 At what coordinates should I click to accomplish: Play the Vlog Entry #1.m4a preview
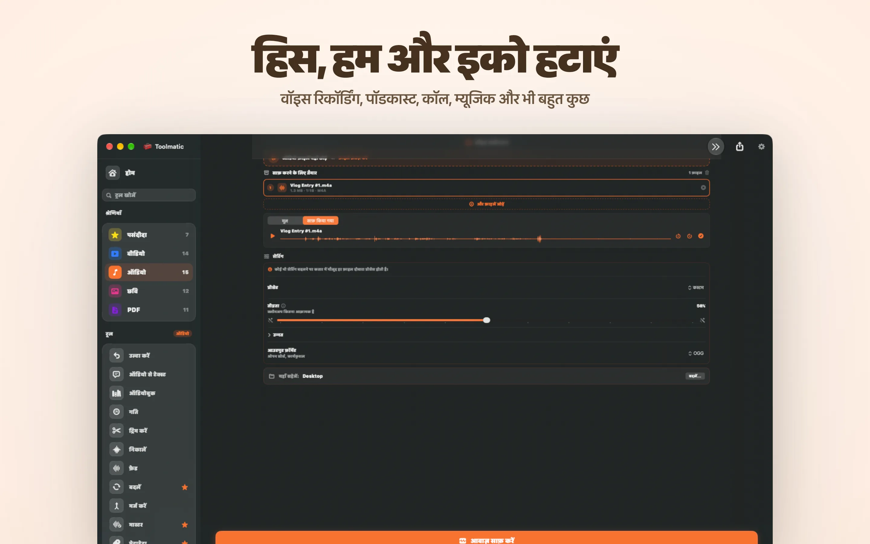(272, 236)
